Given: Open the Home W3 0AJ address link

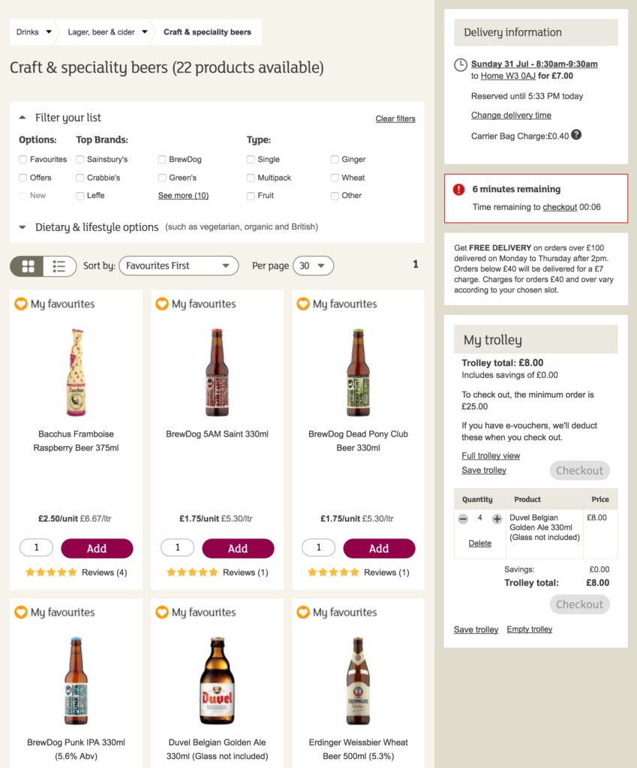Looking at the screenshot, I should [x=508, y=76].
